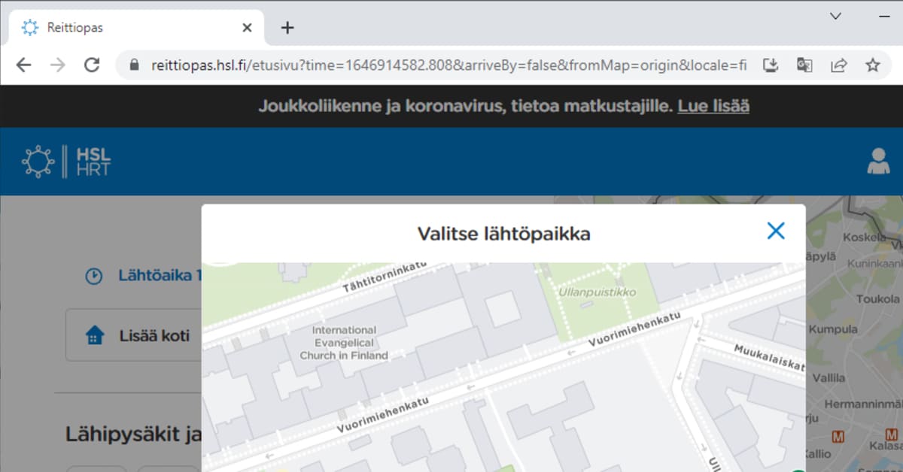
Task: Click the translate icon in the address bar
Action: [x=804, y=65]
